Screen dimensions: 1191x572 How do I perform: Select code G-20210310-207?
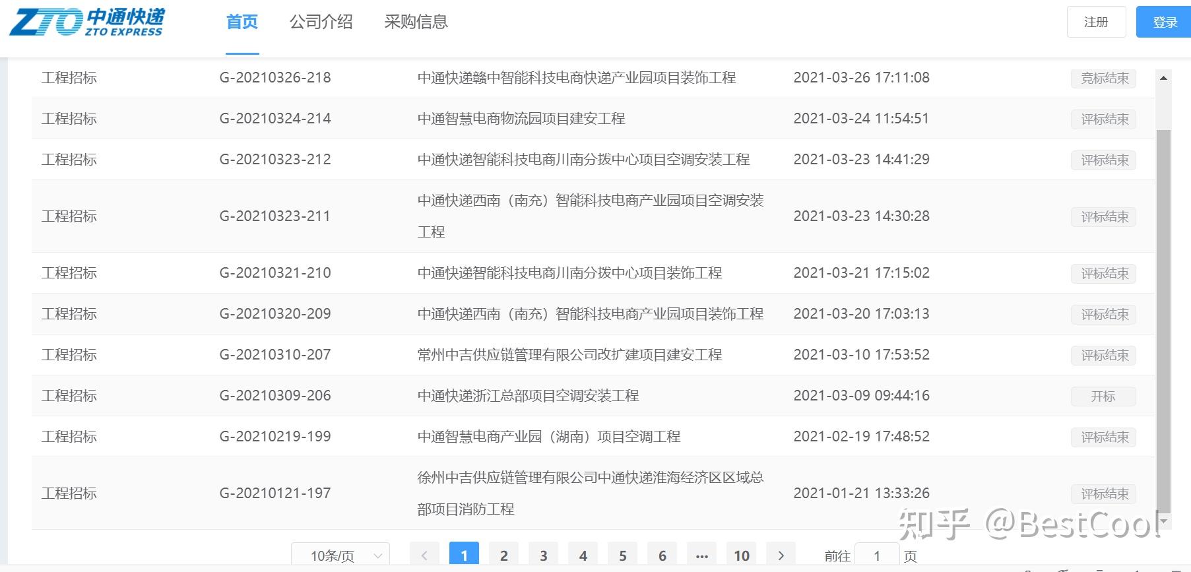click(275, 355)
